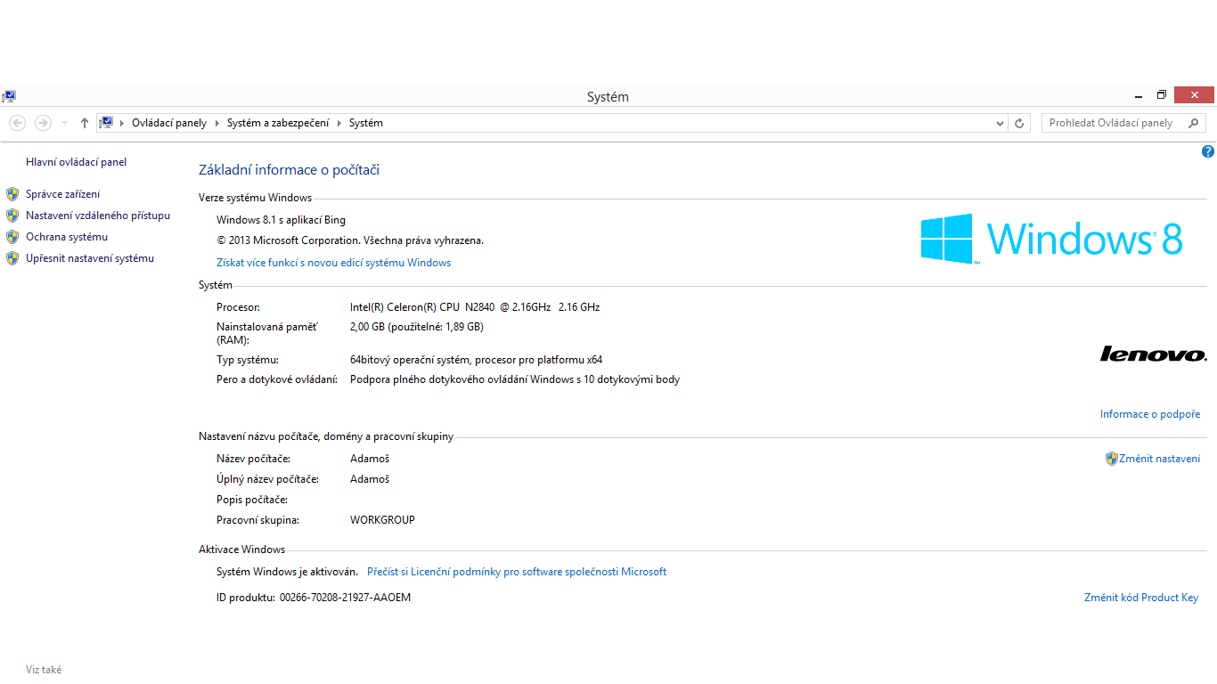Click the product ID 00266-70208-21927-AAOEM
This screenshot has height=684, width=1217.
click(x=346, y=598)
